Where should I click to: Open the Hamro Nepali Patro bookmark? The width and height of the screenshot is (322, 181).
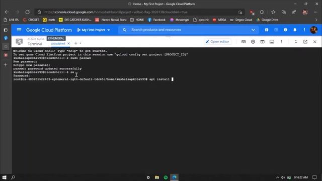tap(111, 20)
